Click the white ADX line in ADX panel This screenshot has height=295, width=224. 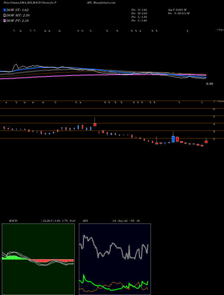pyautogui.click(x=114, y=248)
